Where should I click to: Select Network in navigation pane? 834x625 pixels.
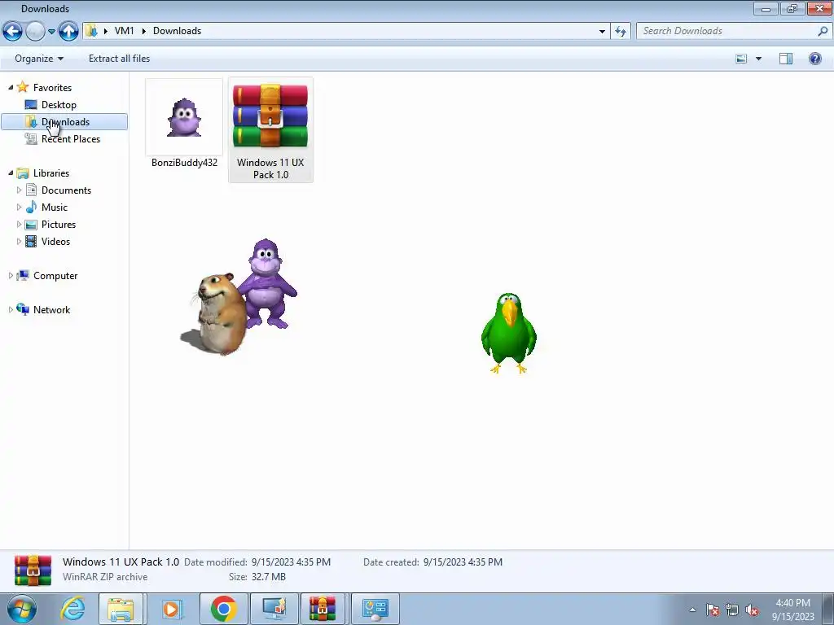(x=51, y=310)
